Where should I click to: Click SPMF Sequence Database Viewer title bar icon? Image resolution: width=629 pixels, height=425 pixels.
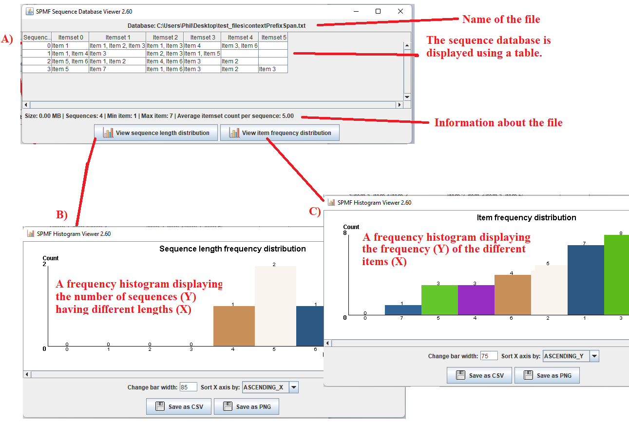tap(30, 11)
